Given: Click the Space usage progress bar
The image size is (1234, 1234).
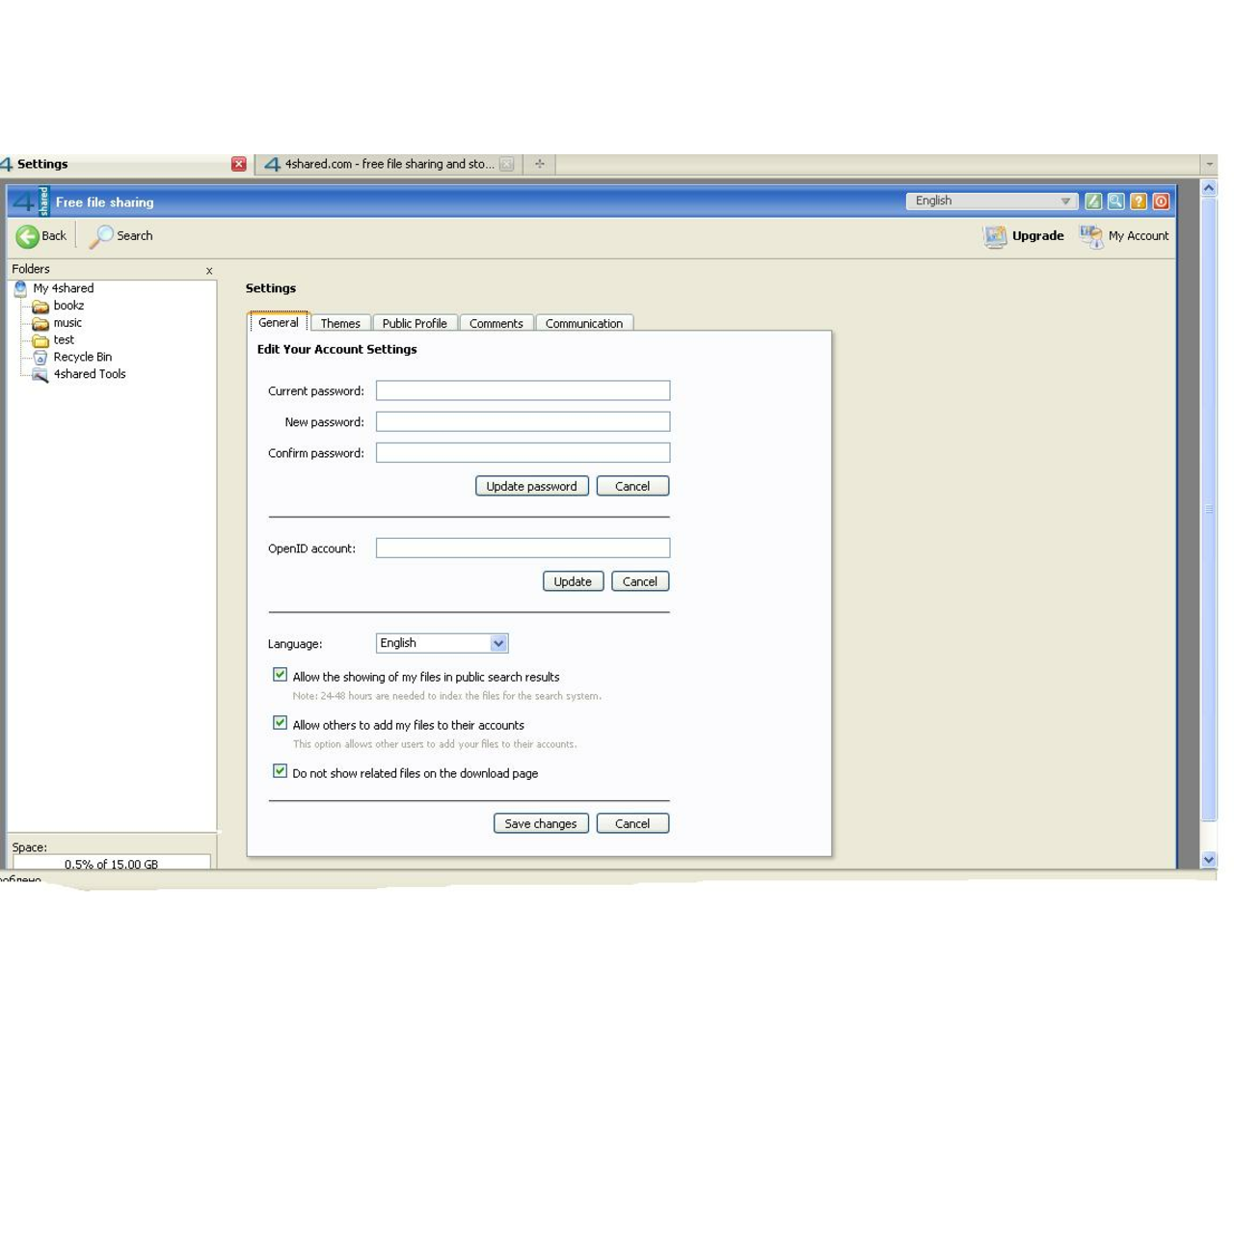Looking at the screenshot, I should coord(111,862).
